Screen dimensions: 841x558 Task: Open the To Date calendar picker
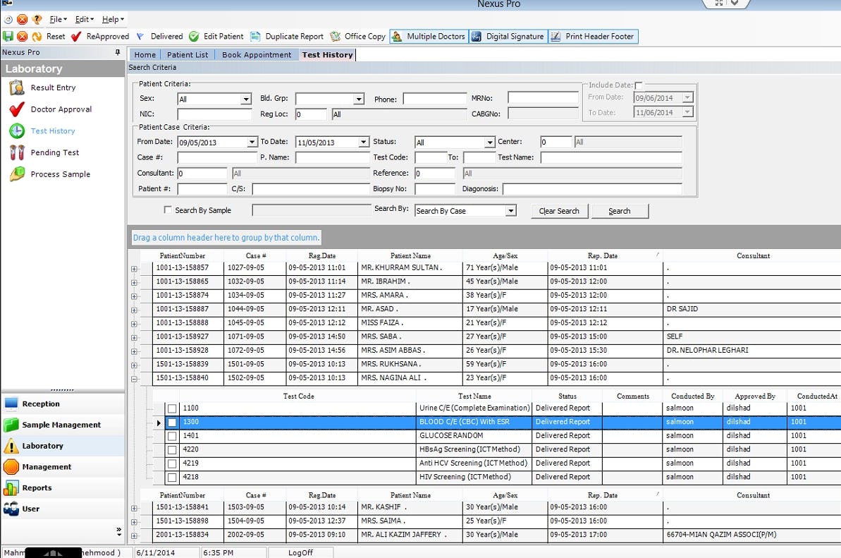pos(362,142)
